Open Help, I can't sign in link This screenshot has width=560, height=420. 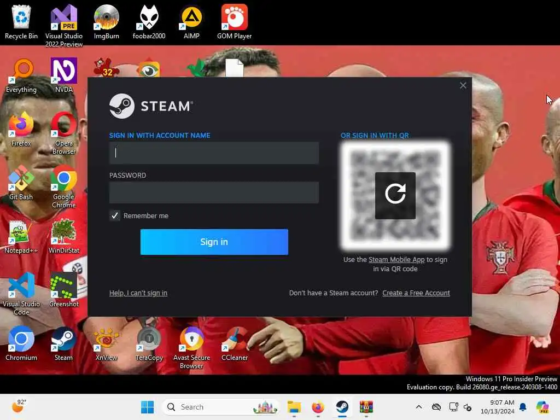(138, 293)
